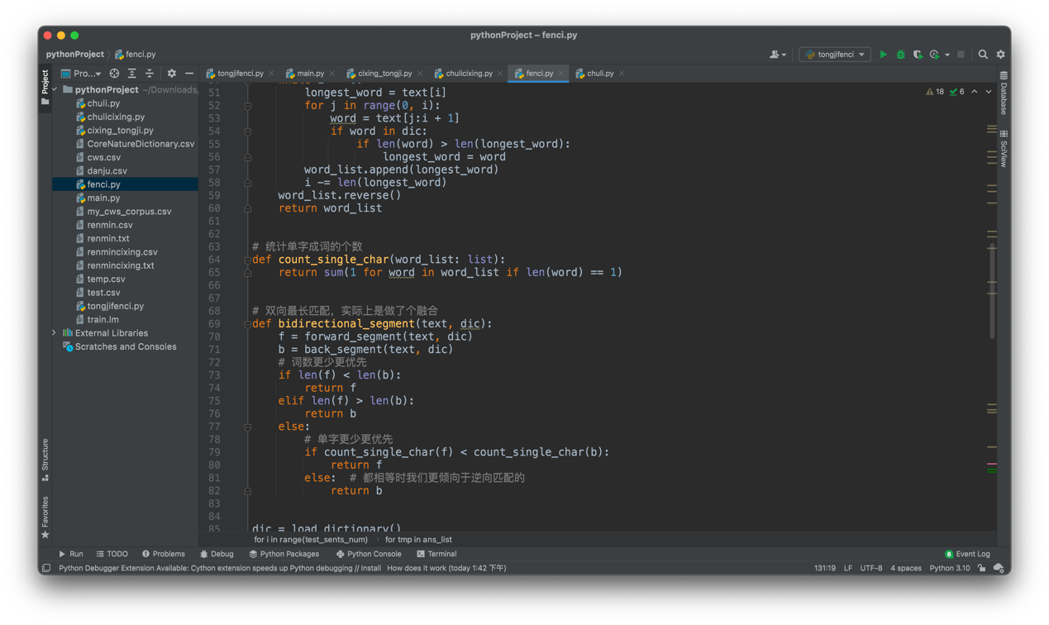Image resolution: width=1049 pixels, height=625 pixels.
Task: Open the Terminal tool window tab
Action: (436, 554)
